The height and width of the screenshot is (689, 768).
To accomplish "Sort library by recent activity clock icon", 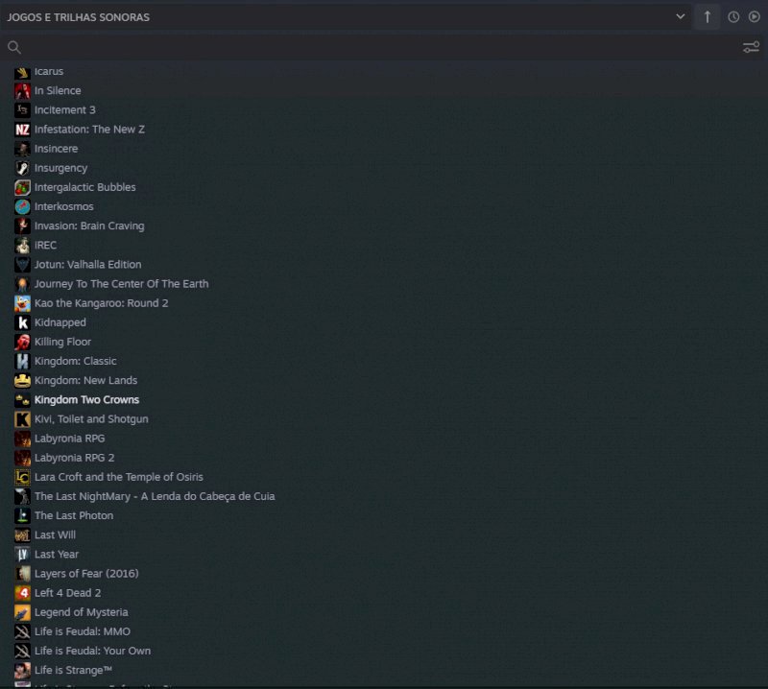I will [x=733, y=17].
